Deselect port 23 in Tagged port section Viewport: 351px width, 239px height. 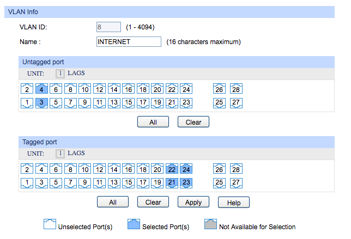(186, 183)
